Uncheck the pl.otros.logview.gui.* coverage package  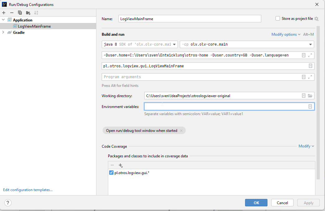111,173
